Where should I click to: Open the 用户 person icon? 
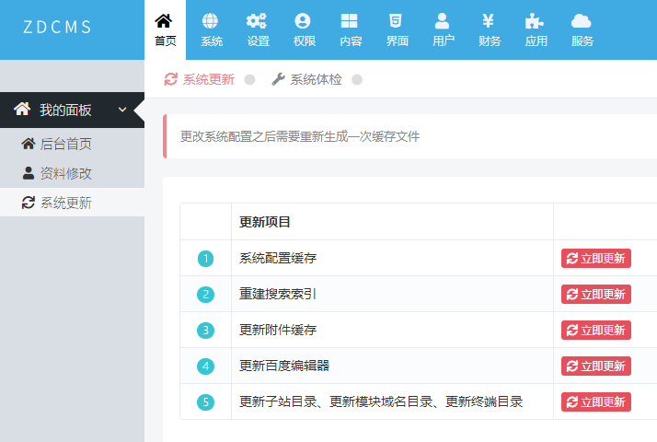coord(443,21)
